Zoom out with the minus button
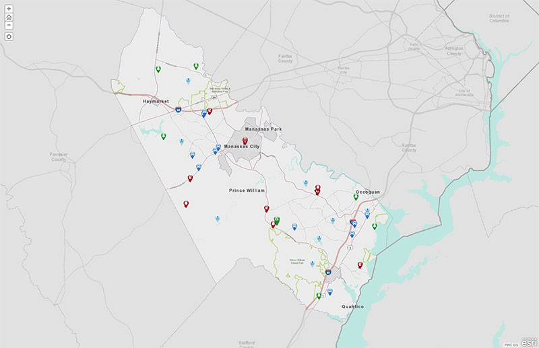Viewport: 539px width, 348px height. pos(9,25)
